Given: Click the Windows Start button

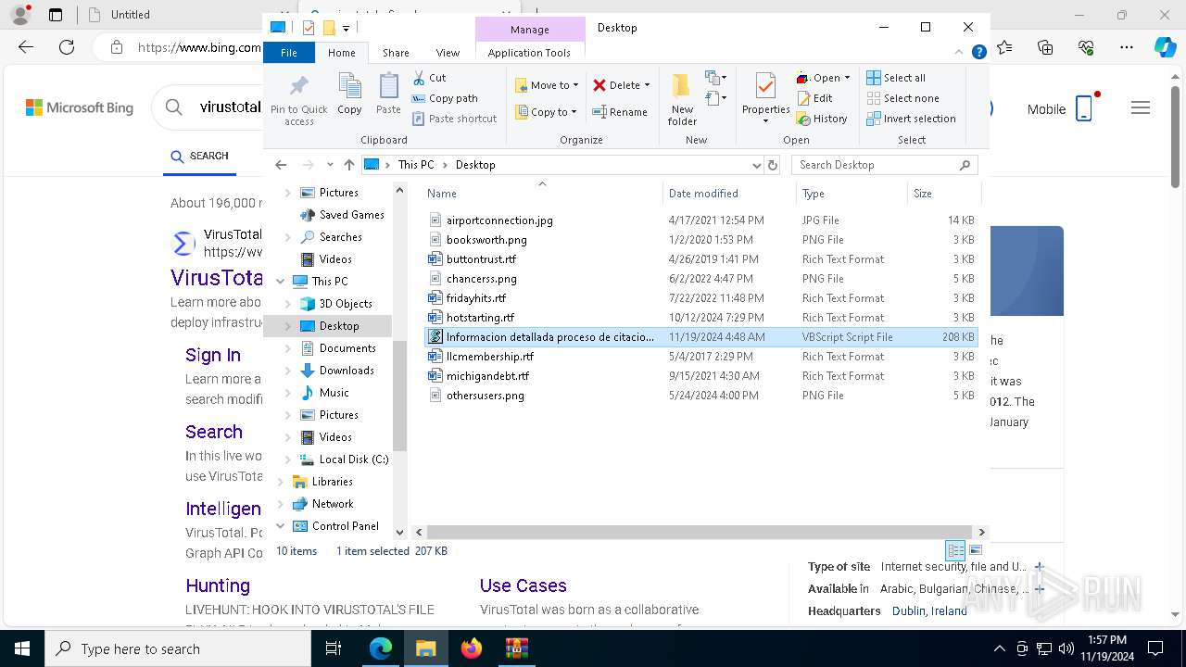Looking at the screenshot, I should pos(21,648).
